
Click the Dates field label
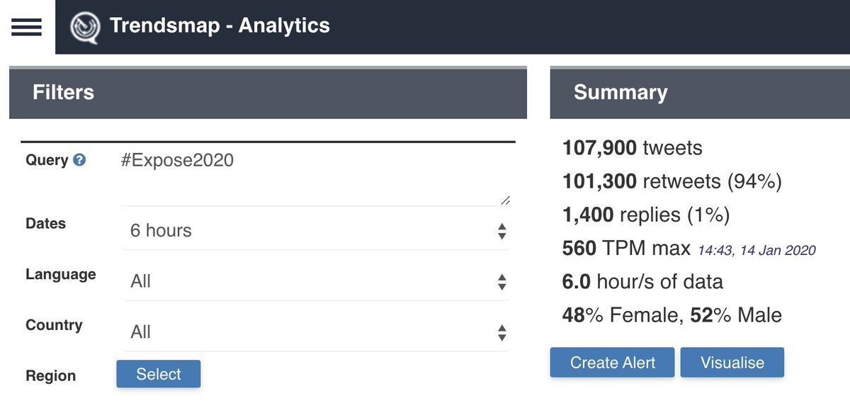45,224
